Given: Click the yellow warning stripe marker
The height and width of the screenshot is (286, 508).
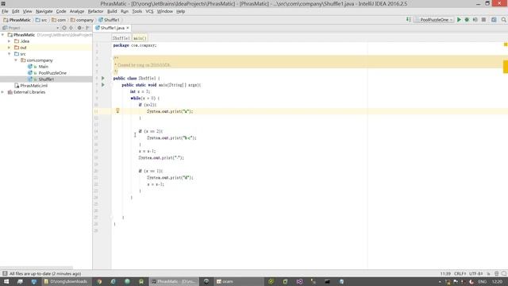Looking at the screenshot, I should (506, 67).
